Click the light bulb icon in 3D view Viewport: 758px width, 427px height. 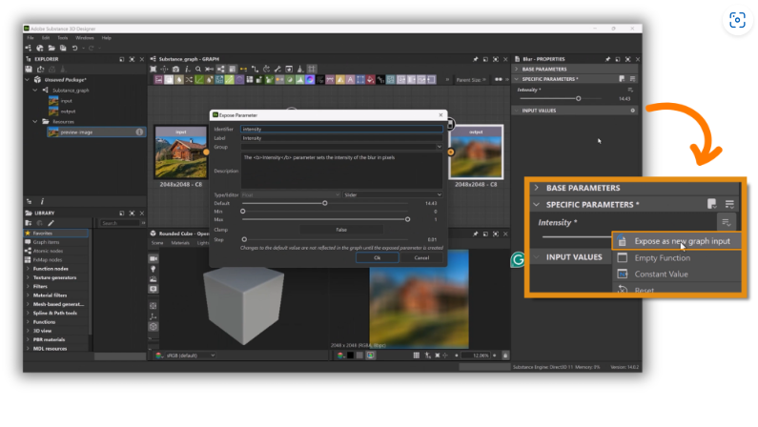click(x=154, y=269)
